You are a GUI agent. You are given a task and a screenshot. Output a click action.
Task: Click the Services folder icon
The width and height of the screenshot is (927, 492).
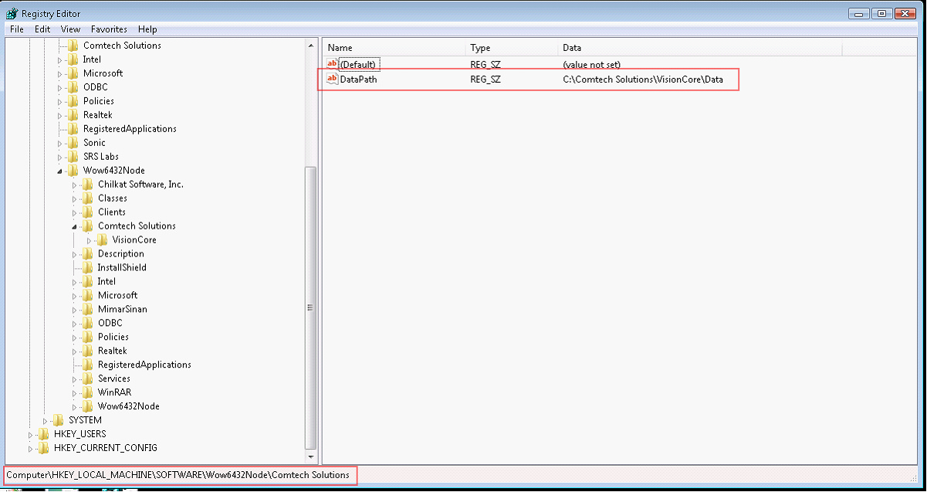click(x=88, y=379)
